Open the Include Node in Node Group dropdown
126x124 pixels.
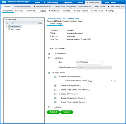(100, 81)
